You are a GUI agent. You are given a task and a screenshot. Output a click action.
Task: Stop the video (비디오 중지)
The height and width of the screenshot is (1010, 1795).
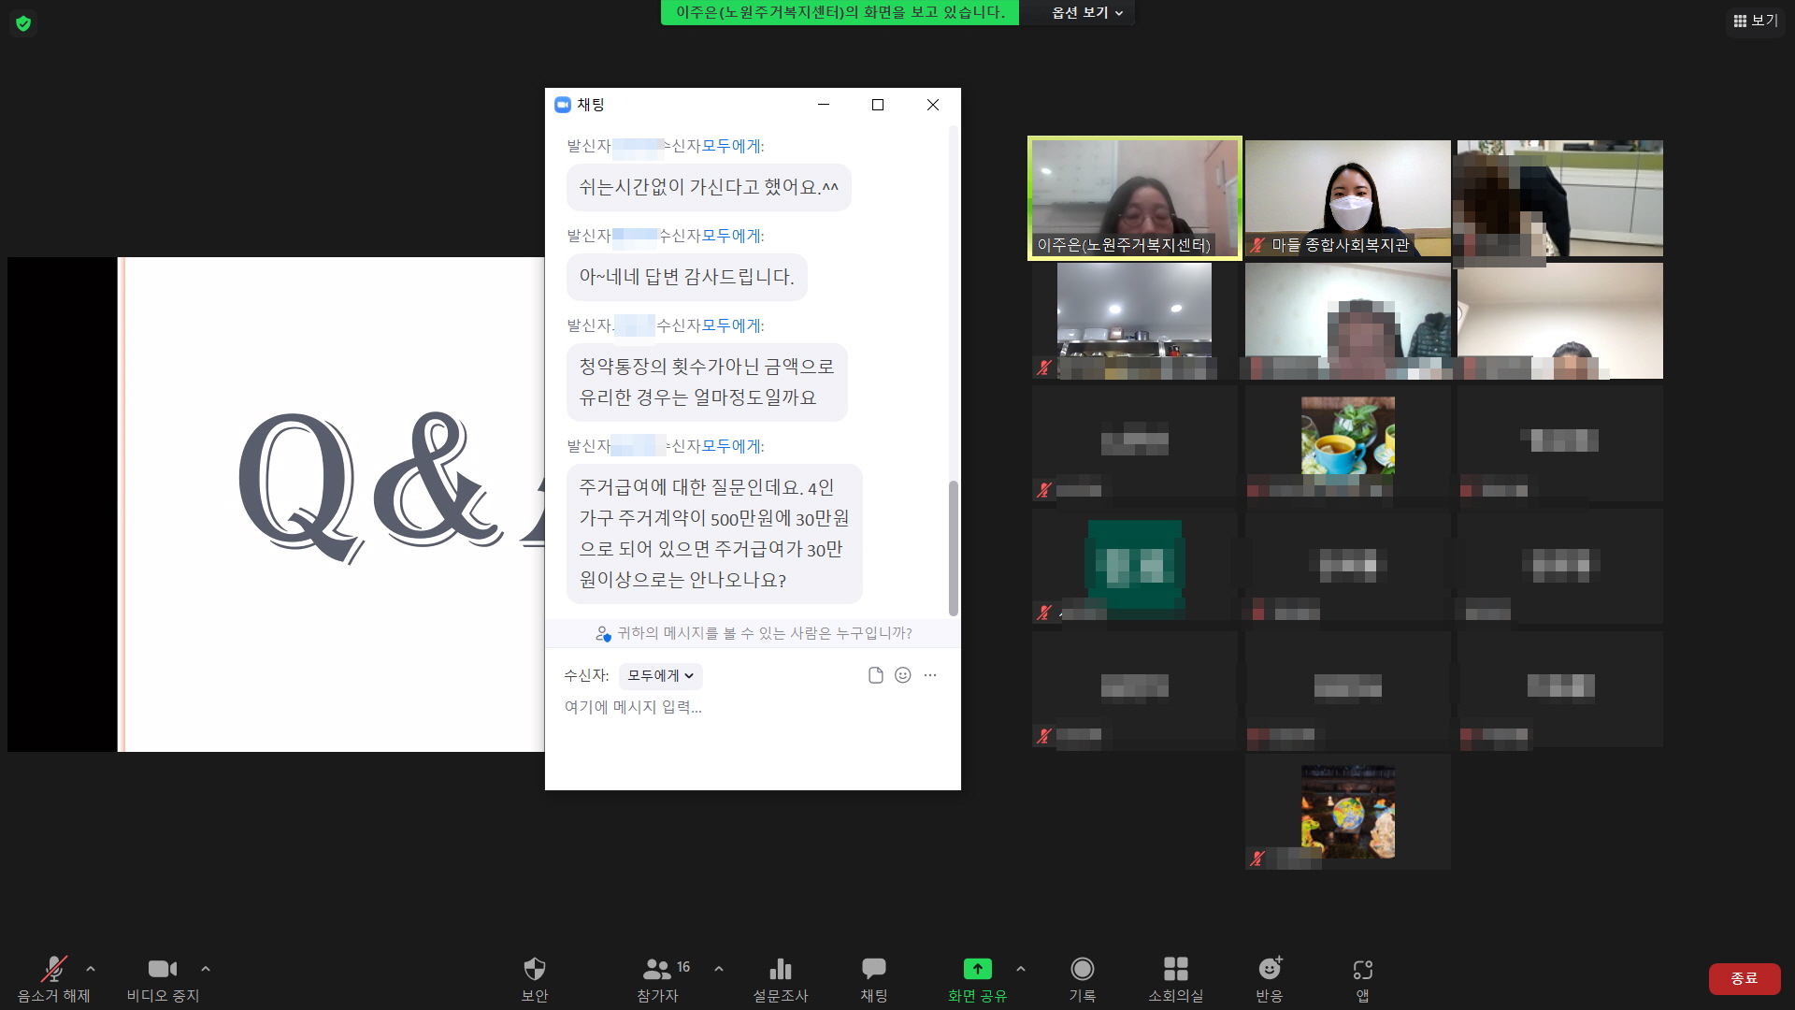pyautogui.click(x=163, y=978)
